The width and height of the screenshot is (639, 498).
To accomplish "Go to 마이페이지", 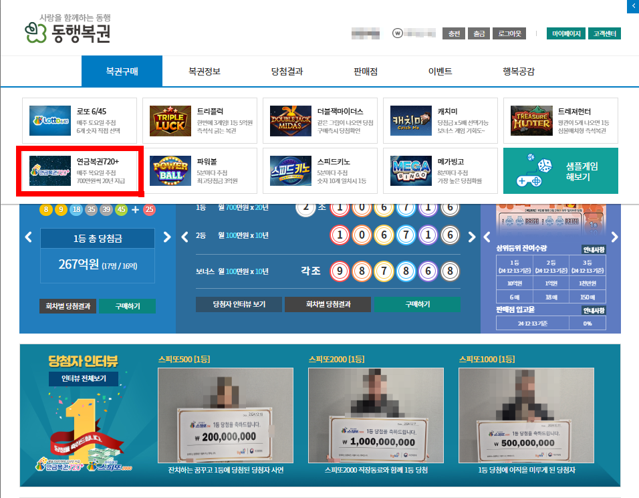I will pos(566,33).
